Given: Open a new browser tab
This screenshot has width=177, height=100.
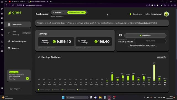Looking at the screenshot, I should (51, 2).
